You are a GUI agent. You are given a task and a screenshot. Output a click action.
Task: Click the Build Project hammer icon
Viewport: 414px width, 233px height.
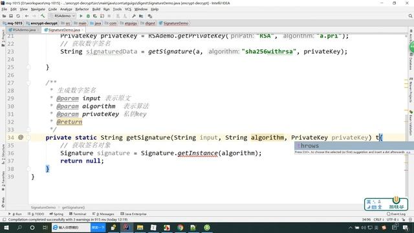tap(43, 16)
